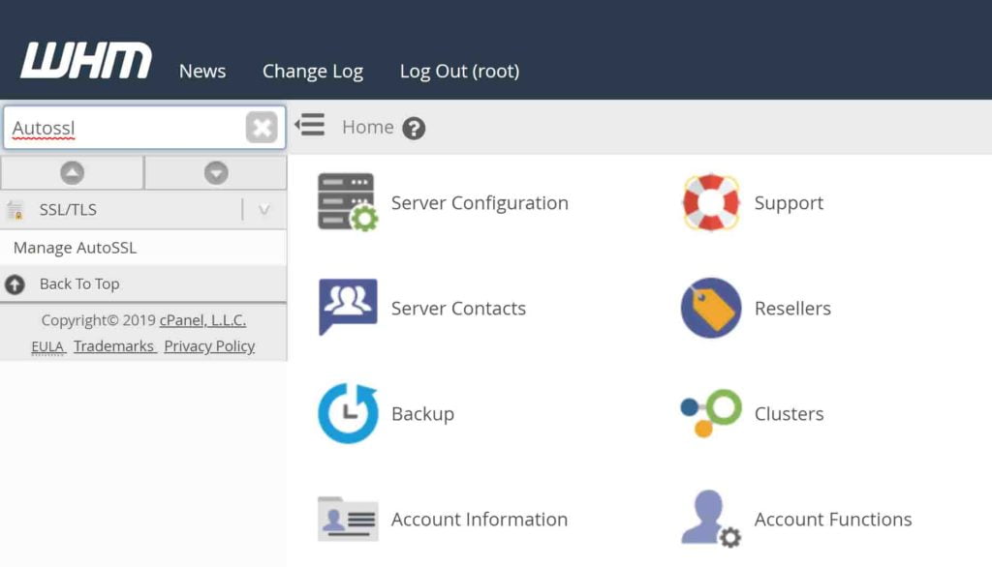Open the Support label
The image size is (992, 567).
(789, 203)
